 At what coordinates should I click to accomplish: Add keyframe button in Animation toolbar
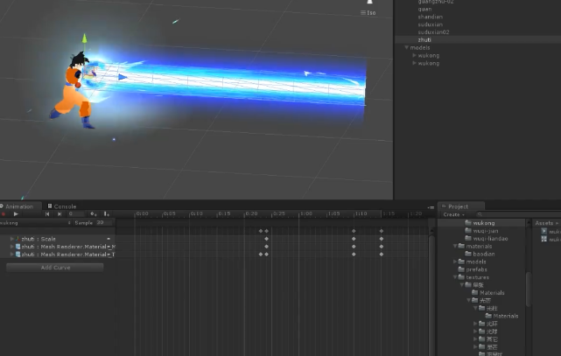click(x=94, y=214)
